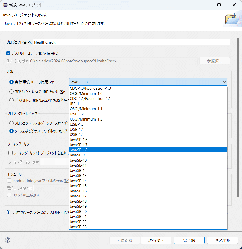Choose J2SE-1.2 option
This screenshot has height=249, width=242.
pos(148,114)
